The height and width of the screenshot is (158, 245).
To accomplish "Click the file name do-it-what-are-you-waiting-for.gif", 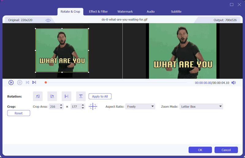I will point(124,20).
